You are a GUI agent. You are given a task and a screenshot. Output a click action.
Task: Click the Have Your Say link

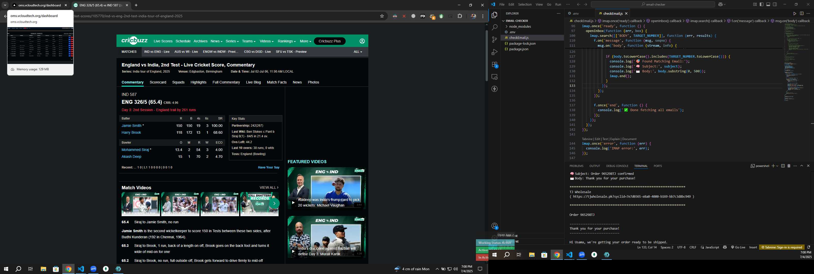pos(269,167)
